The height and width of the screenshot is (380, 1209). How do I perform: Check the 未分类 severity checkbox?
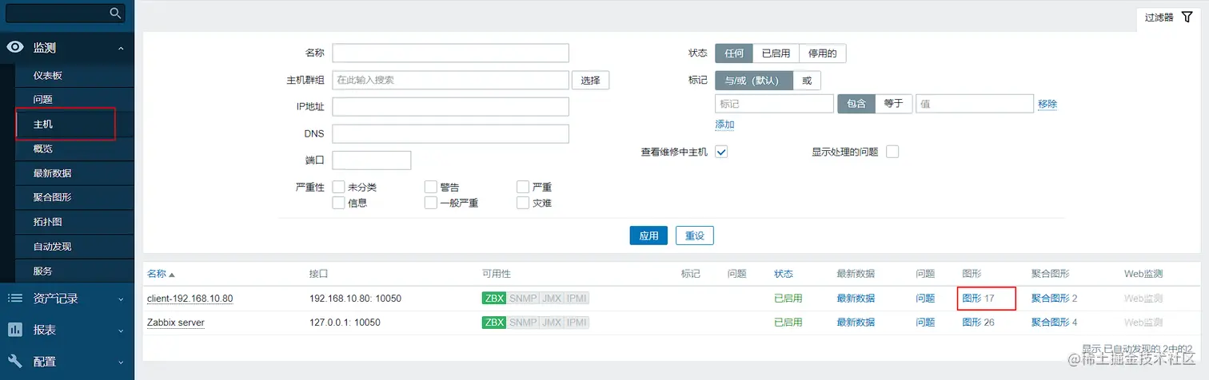coord(338,187)
